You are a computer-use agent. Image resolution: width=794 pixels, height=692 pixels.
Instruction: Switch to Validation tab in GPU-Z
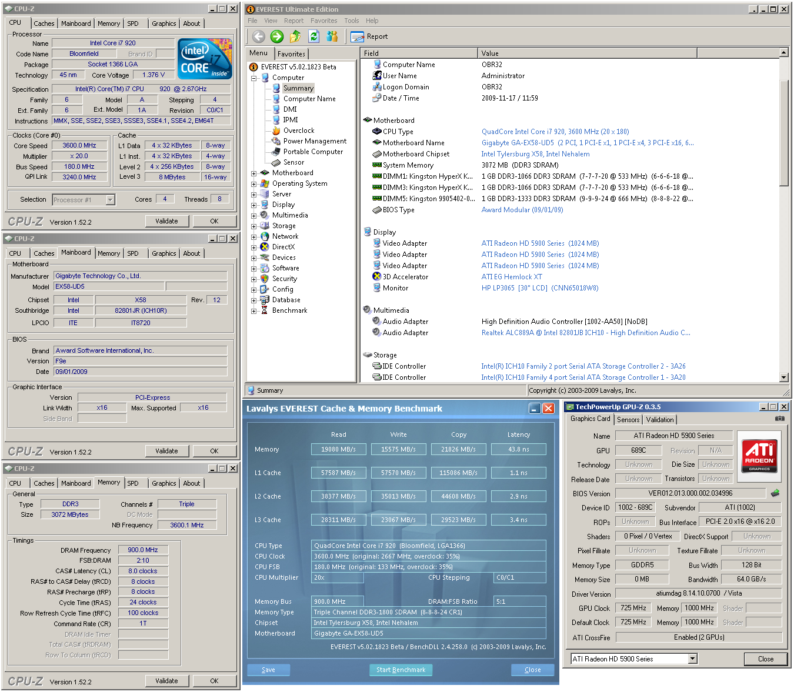pos(660,420)
